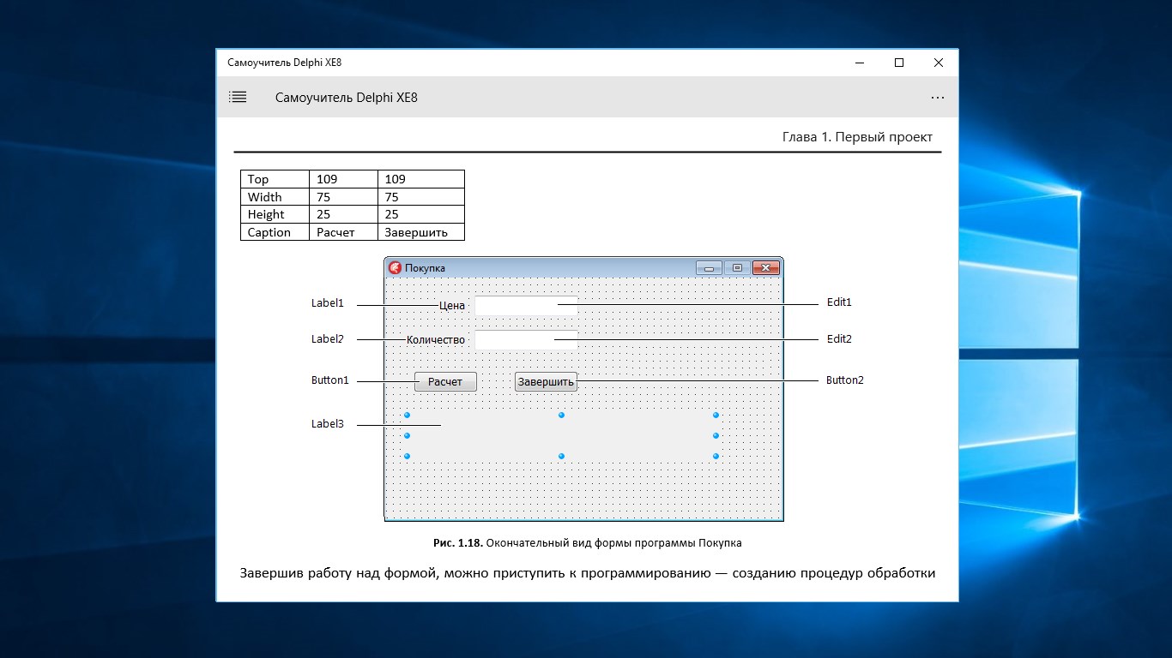Click the Delphi icon in the Покупка form title
This screenshot has width=1172, height=658.
point(395,267)
